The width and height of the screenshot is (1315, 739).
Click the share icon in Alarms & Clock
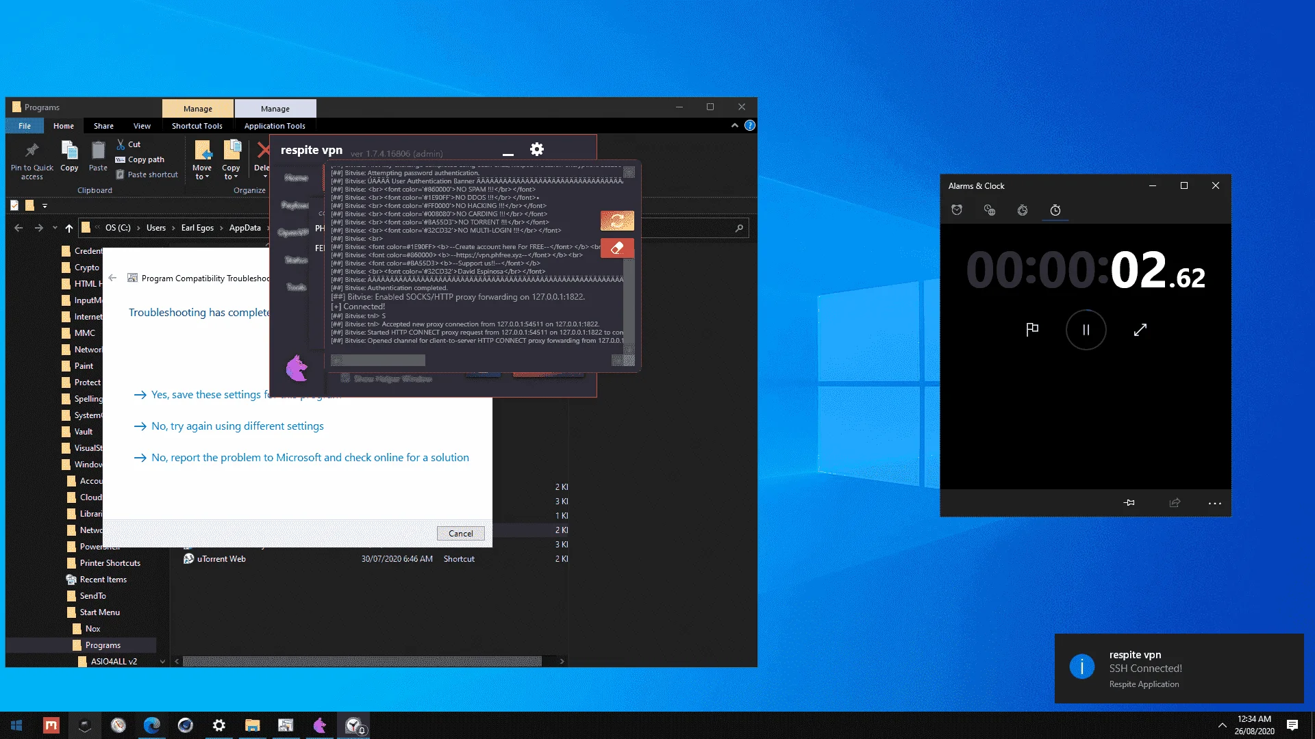(1175, 503)
